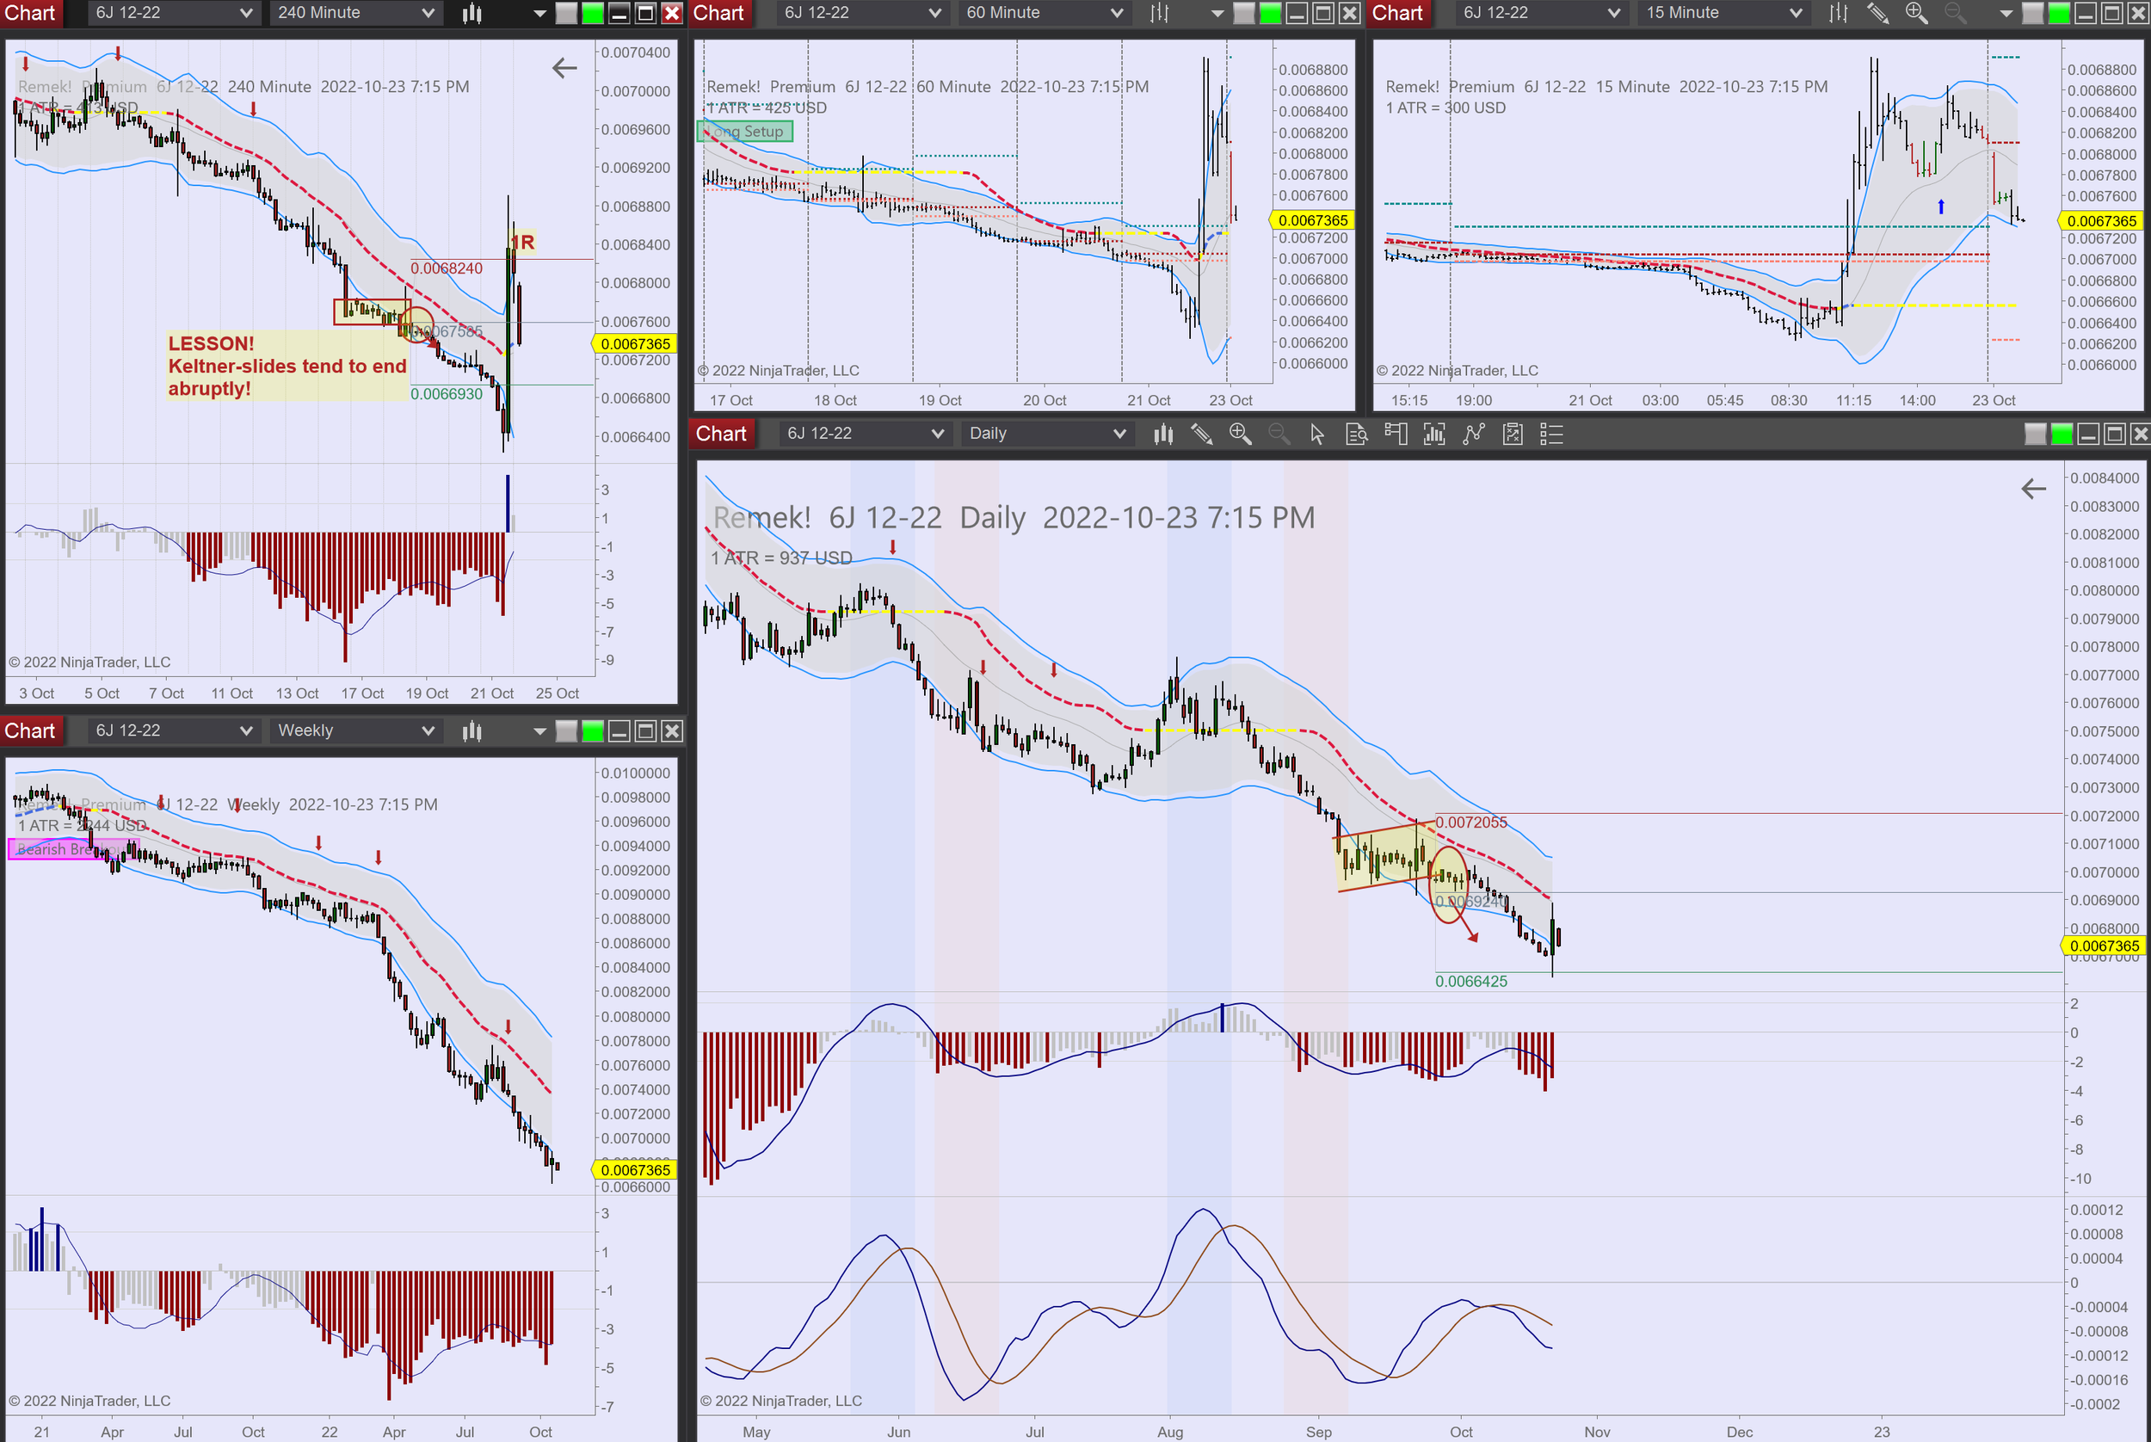Click bar style icon in 15 Minute chart
Image resolution: width=2151 pixels, height=1442 pixels.
1838,13
